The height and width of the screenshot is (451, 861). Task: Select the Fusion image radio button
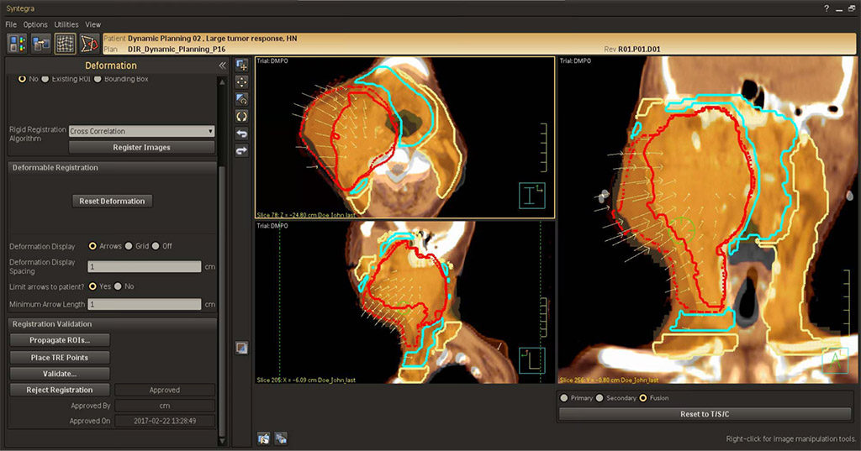[x=643, y=398]
